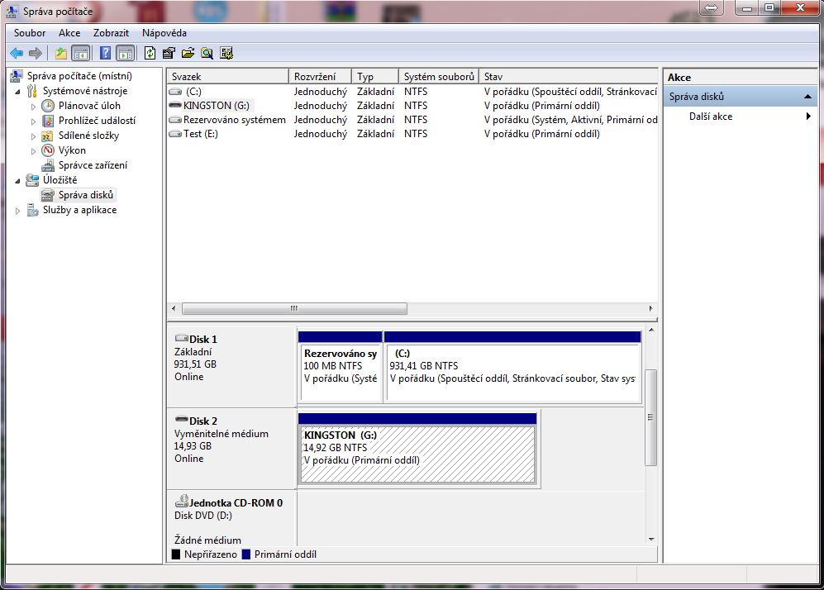Expand the Sdílené složky node
Image resolution: width=824 pixels, height=590 pixels.
tap(33, 136)
